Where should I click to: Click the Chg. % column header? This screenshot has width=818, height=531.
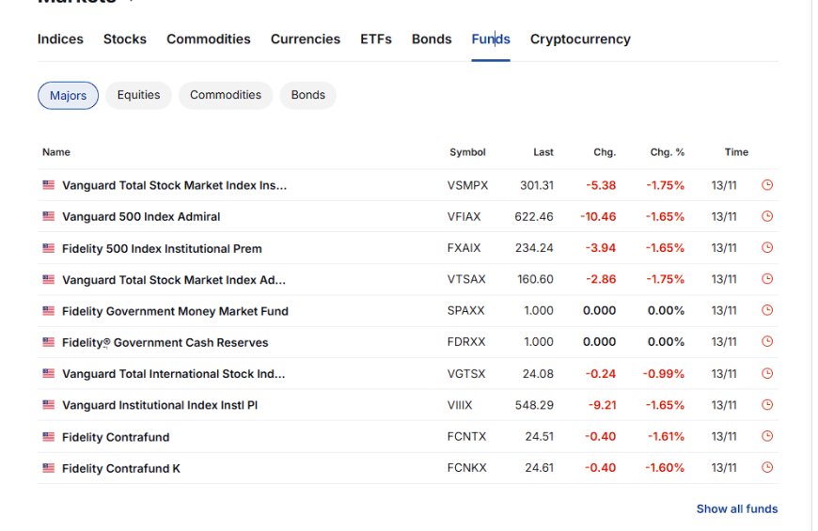[667, 152]
